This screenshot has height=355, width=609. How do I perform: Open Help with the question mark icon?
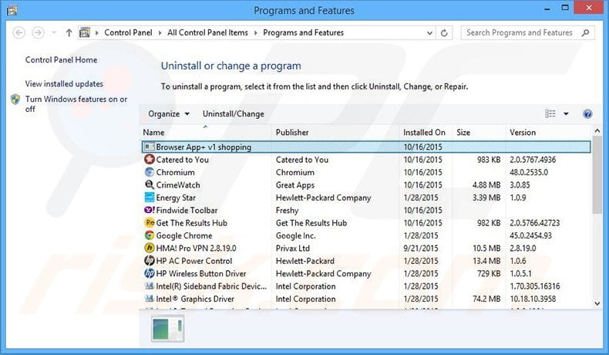pyautogui.click(x=587, y=113)
